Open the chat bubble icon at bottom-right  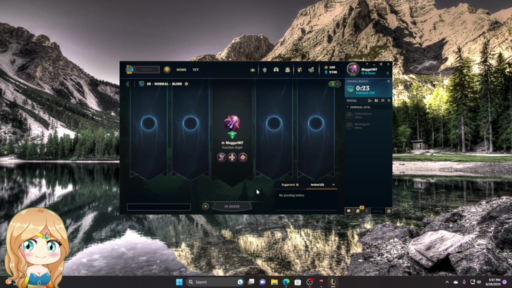coord(349,211)
